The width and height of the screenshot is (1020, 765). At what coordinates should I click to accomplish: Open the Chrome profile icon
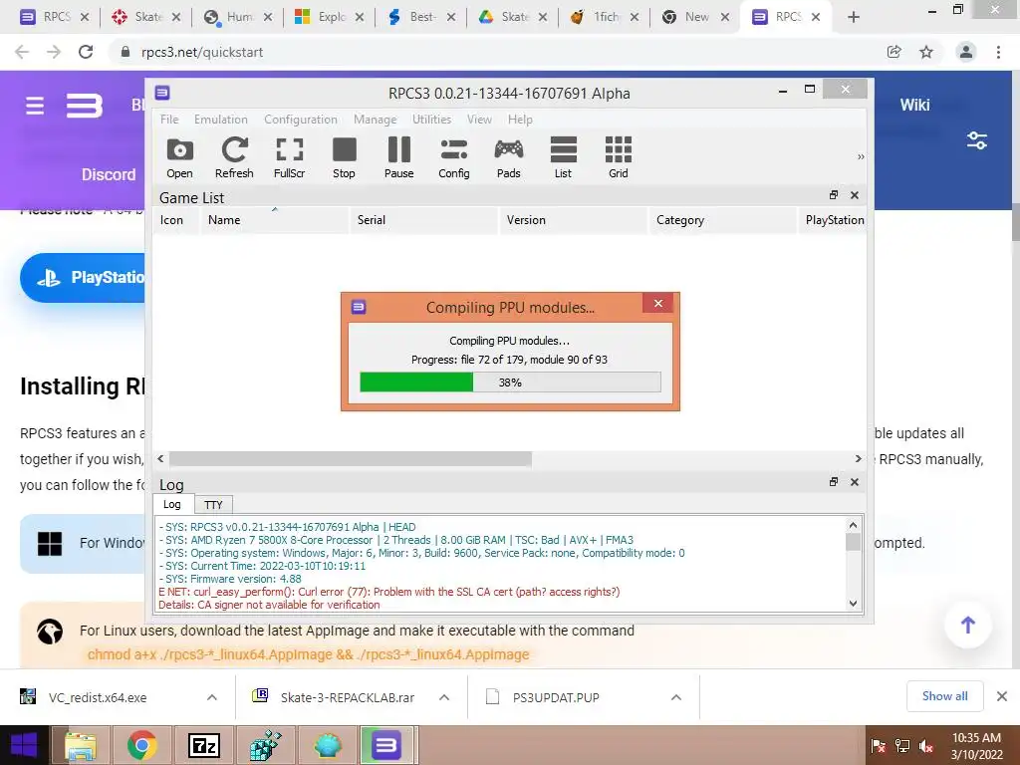tap(966, 52)
